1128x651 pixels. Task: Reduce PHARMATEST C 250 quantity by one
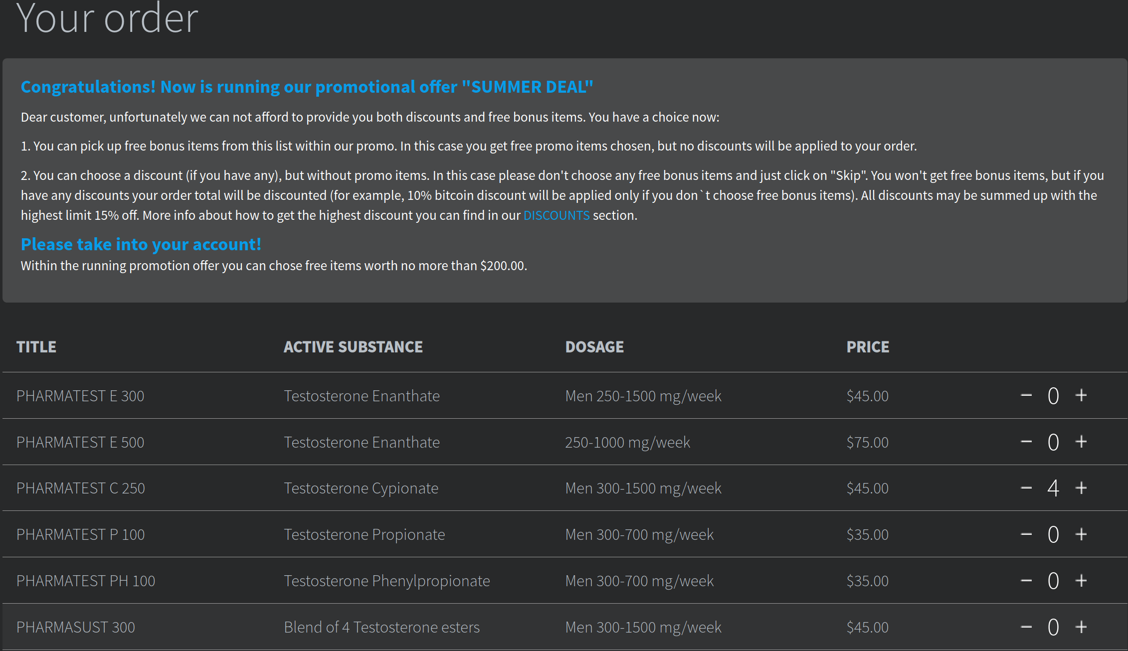click(x=1026, y=488)
